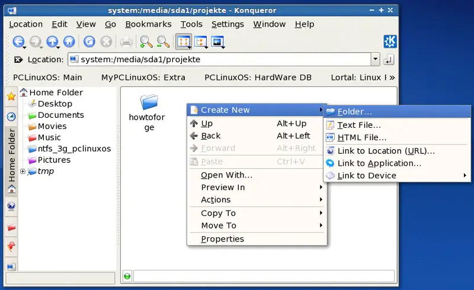Open the Edit menu
The height and width of the screenshot is (290, 474).
59,24
